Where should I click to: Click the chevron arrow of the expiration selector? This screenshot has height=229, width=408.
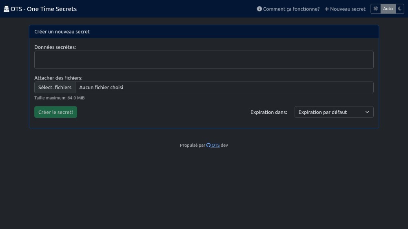(x=367, y=112)
